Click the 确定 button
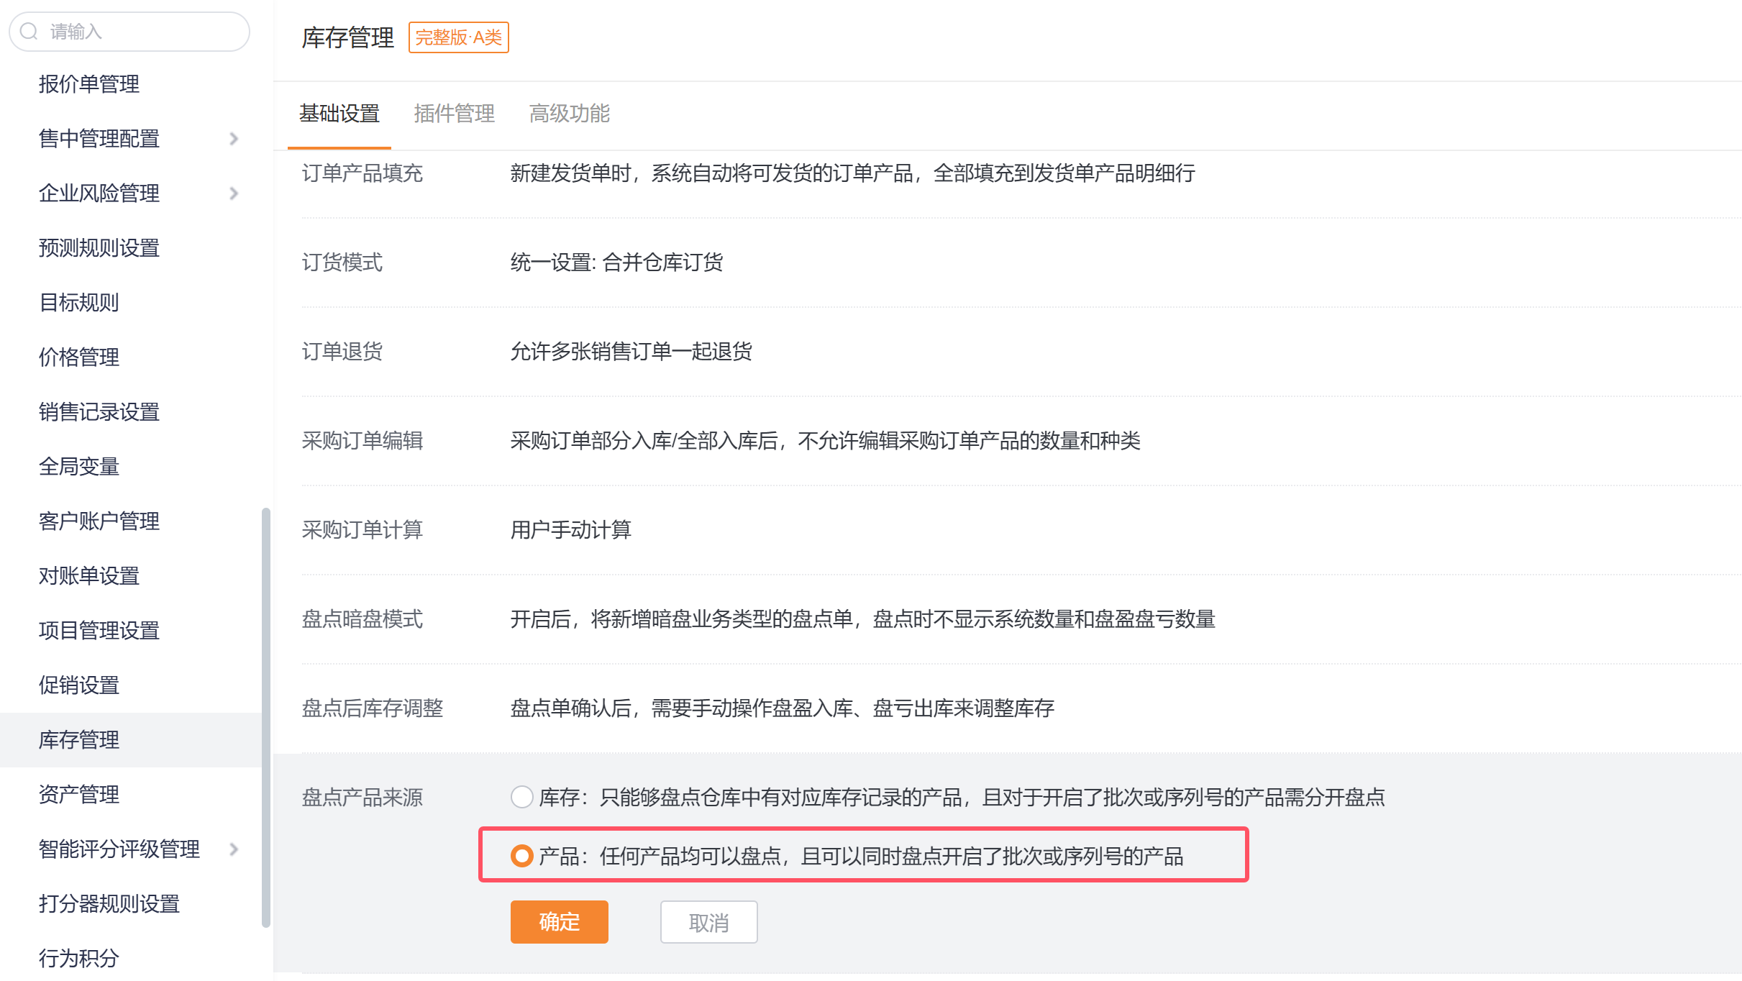 [559, 922]
